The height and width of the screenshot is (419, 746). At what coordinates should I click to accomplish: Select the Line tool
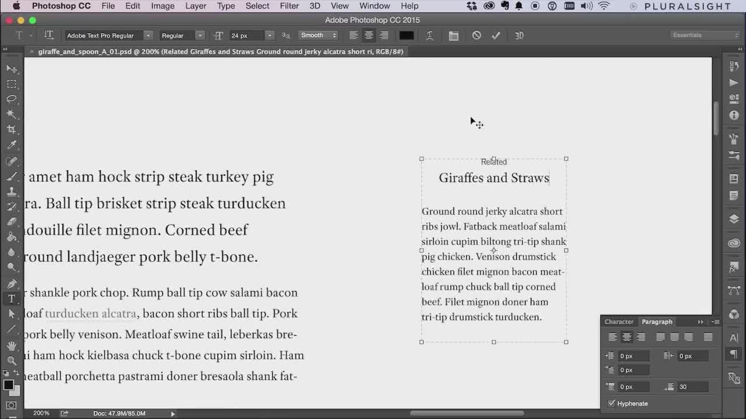pos(11,329)
